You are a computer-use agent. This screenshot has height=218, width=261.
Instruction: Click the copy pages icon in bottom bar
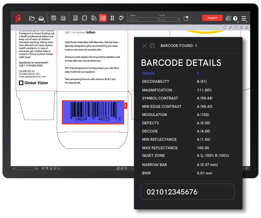coord(122,169)
